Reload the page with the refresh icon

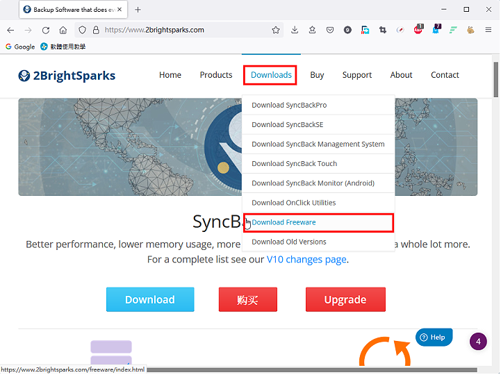(46, 30)
